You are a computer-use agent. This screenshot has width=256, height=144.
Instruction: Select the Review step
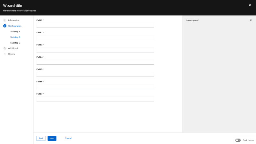(12, 54)
